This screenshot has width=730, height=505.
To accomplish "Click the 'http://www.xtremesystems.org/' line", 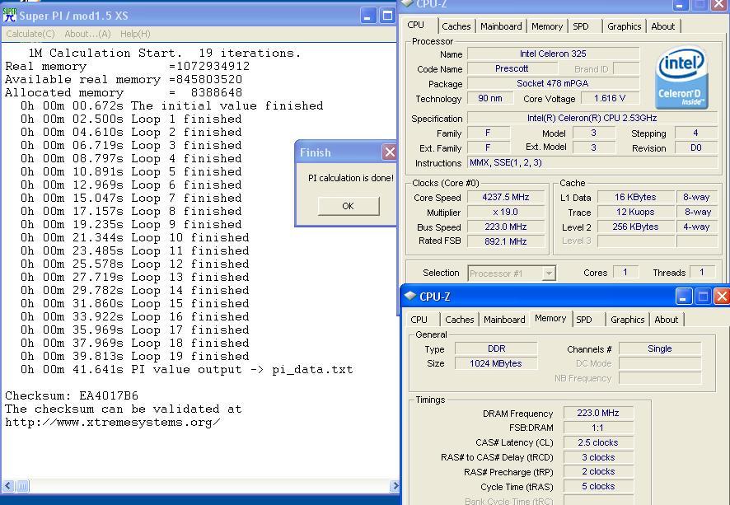I will (113, 422).
